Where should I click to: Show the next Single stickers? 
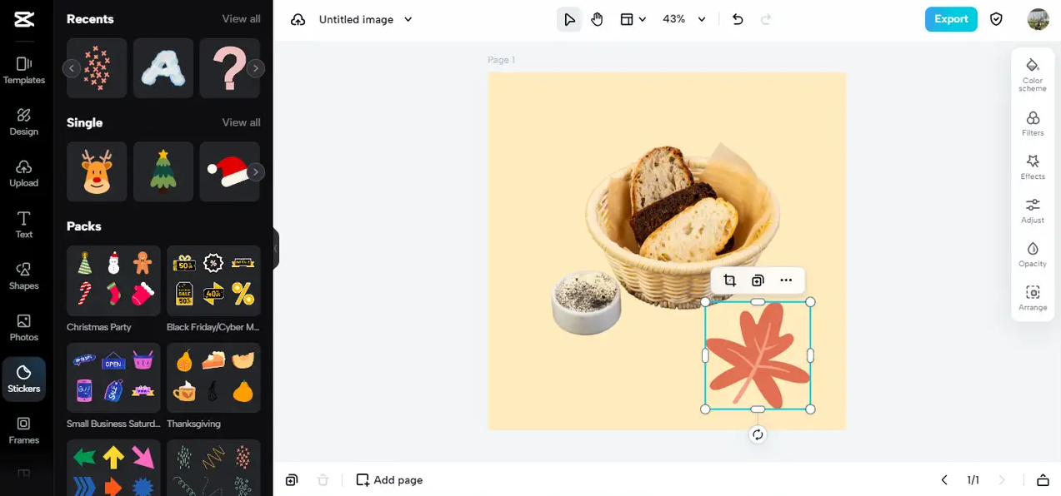coord(256,171)
